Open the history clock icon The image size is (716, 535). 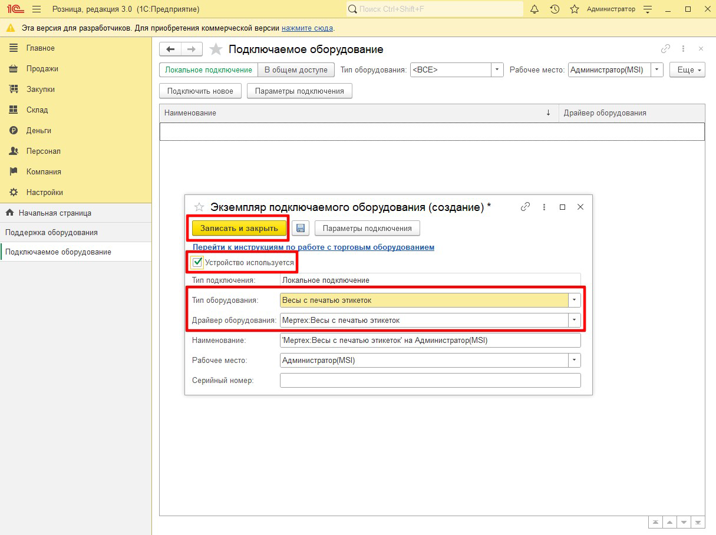click(x=555, y=9)
